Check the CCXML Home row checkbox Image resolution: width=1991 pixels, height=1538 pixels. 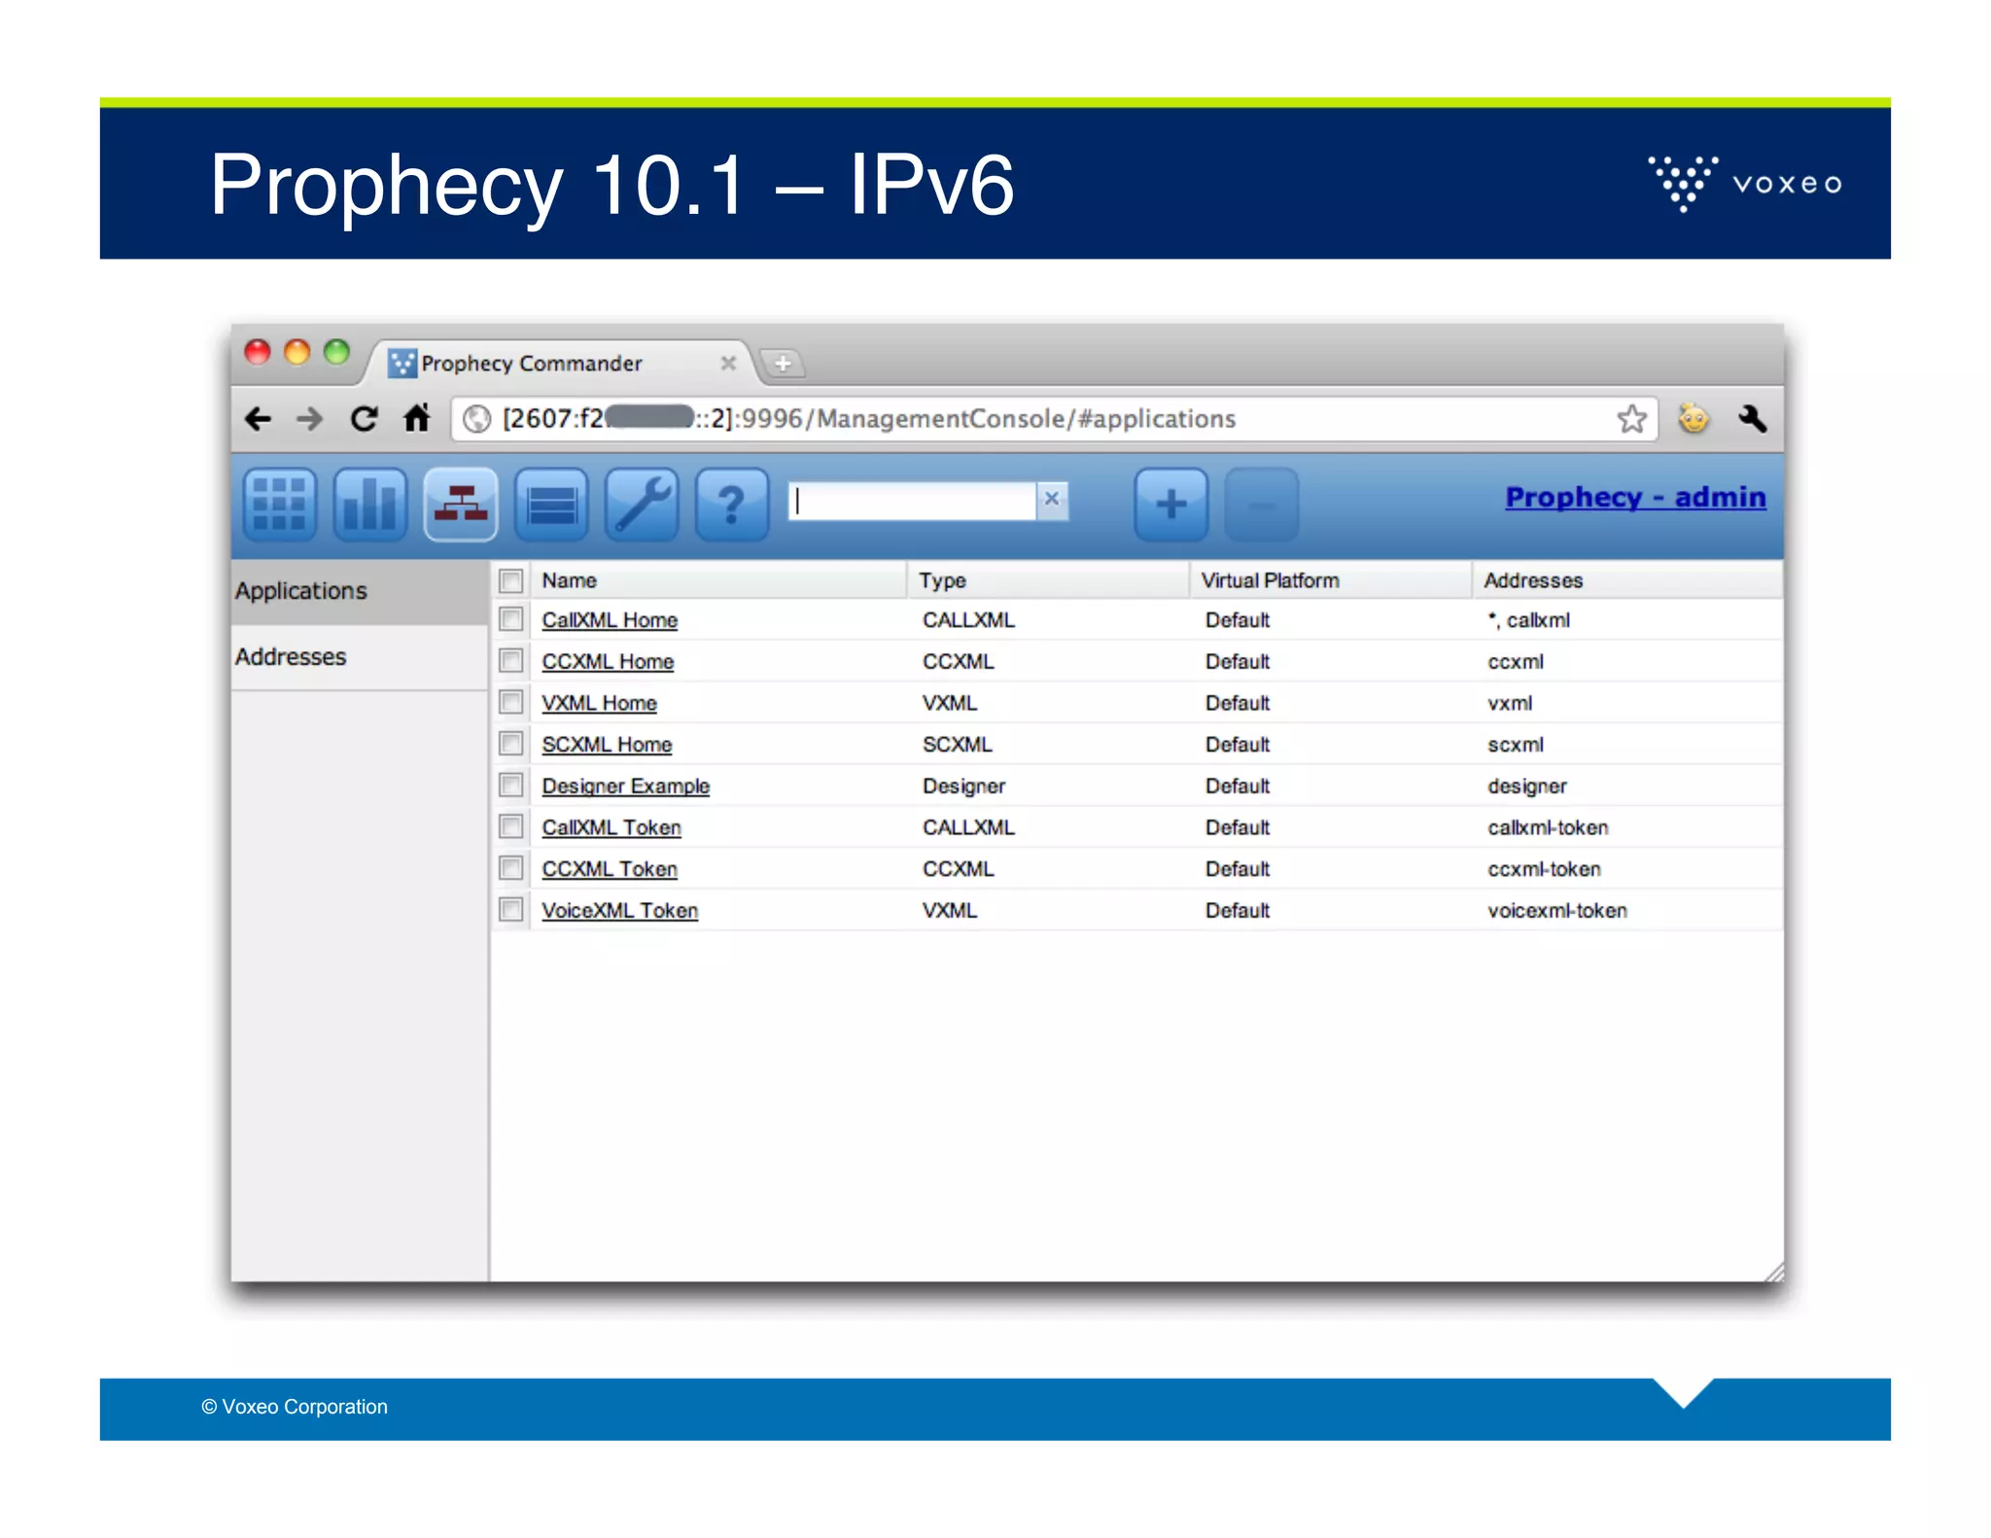point(510,661)
